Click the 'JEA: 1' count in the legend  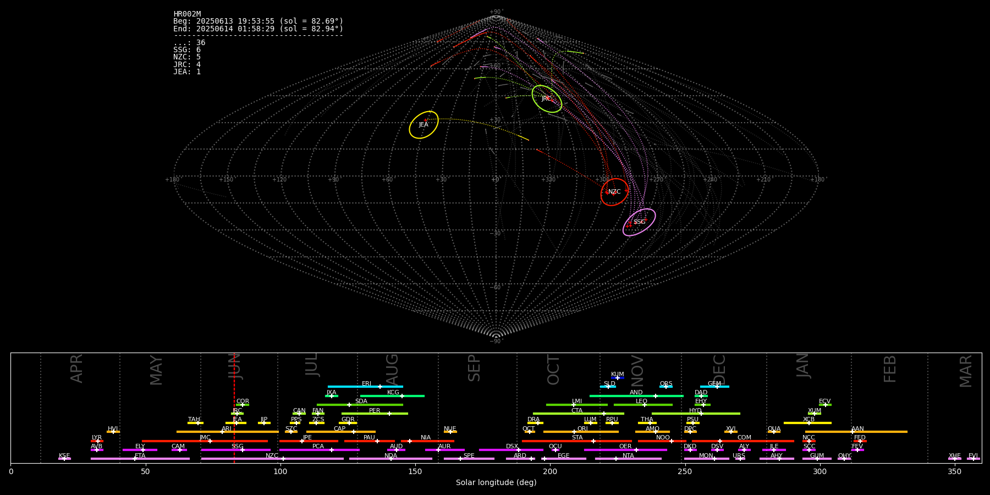pos(187,71)
